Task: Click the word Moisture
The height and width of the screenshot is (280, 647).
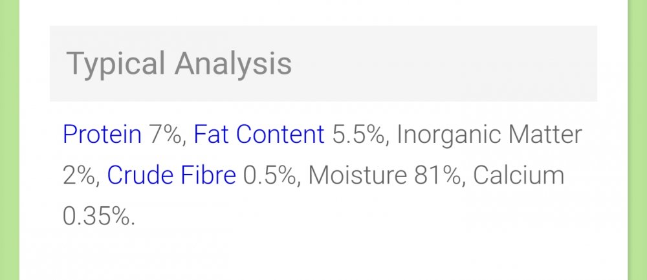Action: (358, 175)
